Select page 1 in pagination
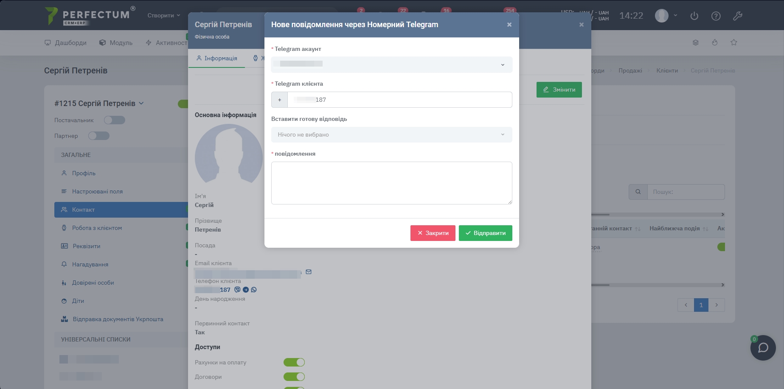 pyautogui.click(x=701, y=305)
